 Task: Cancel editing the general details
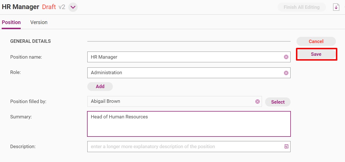(316, 41)
